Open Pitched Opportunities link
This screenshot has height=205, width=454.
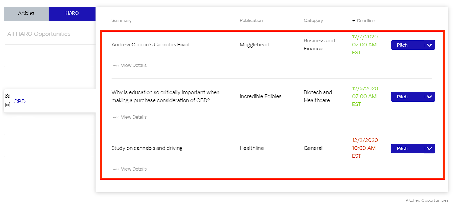tap(427, 200)
